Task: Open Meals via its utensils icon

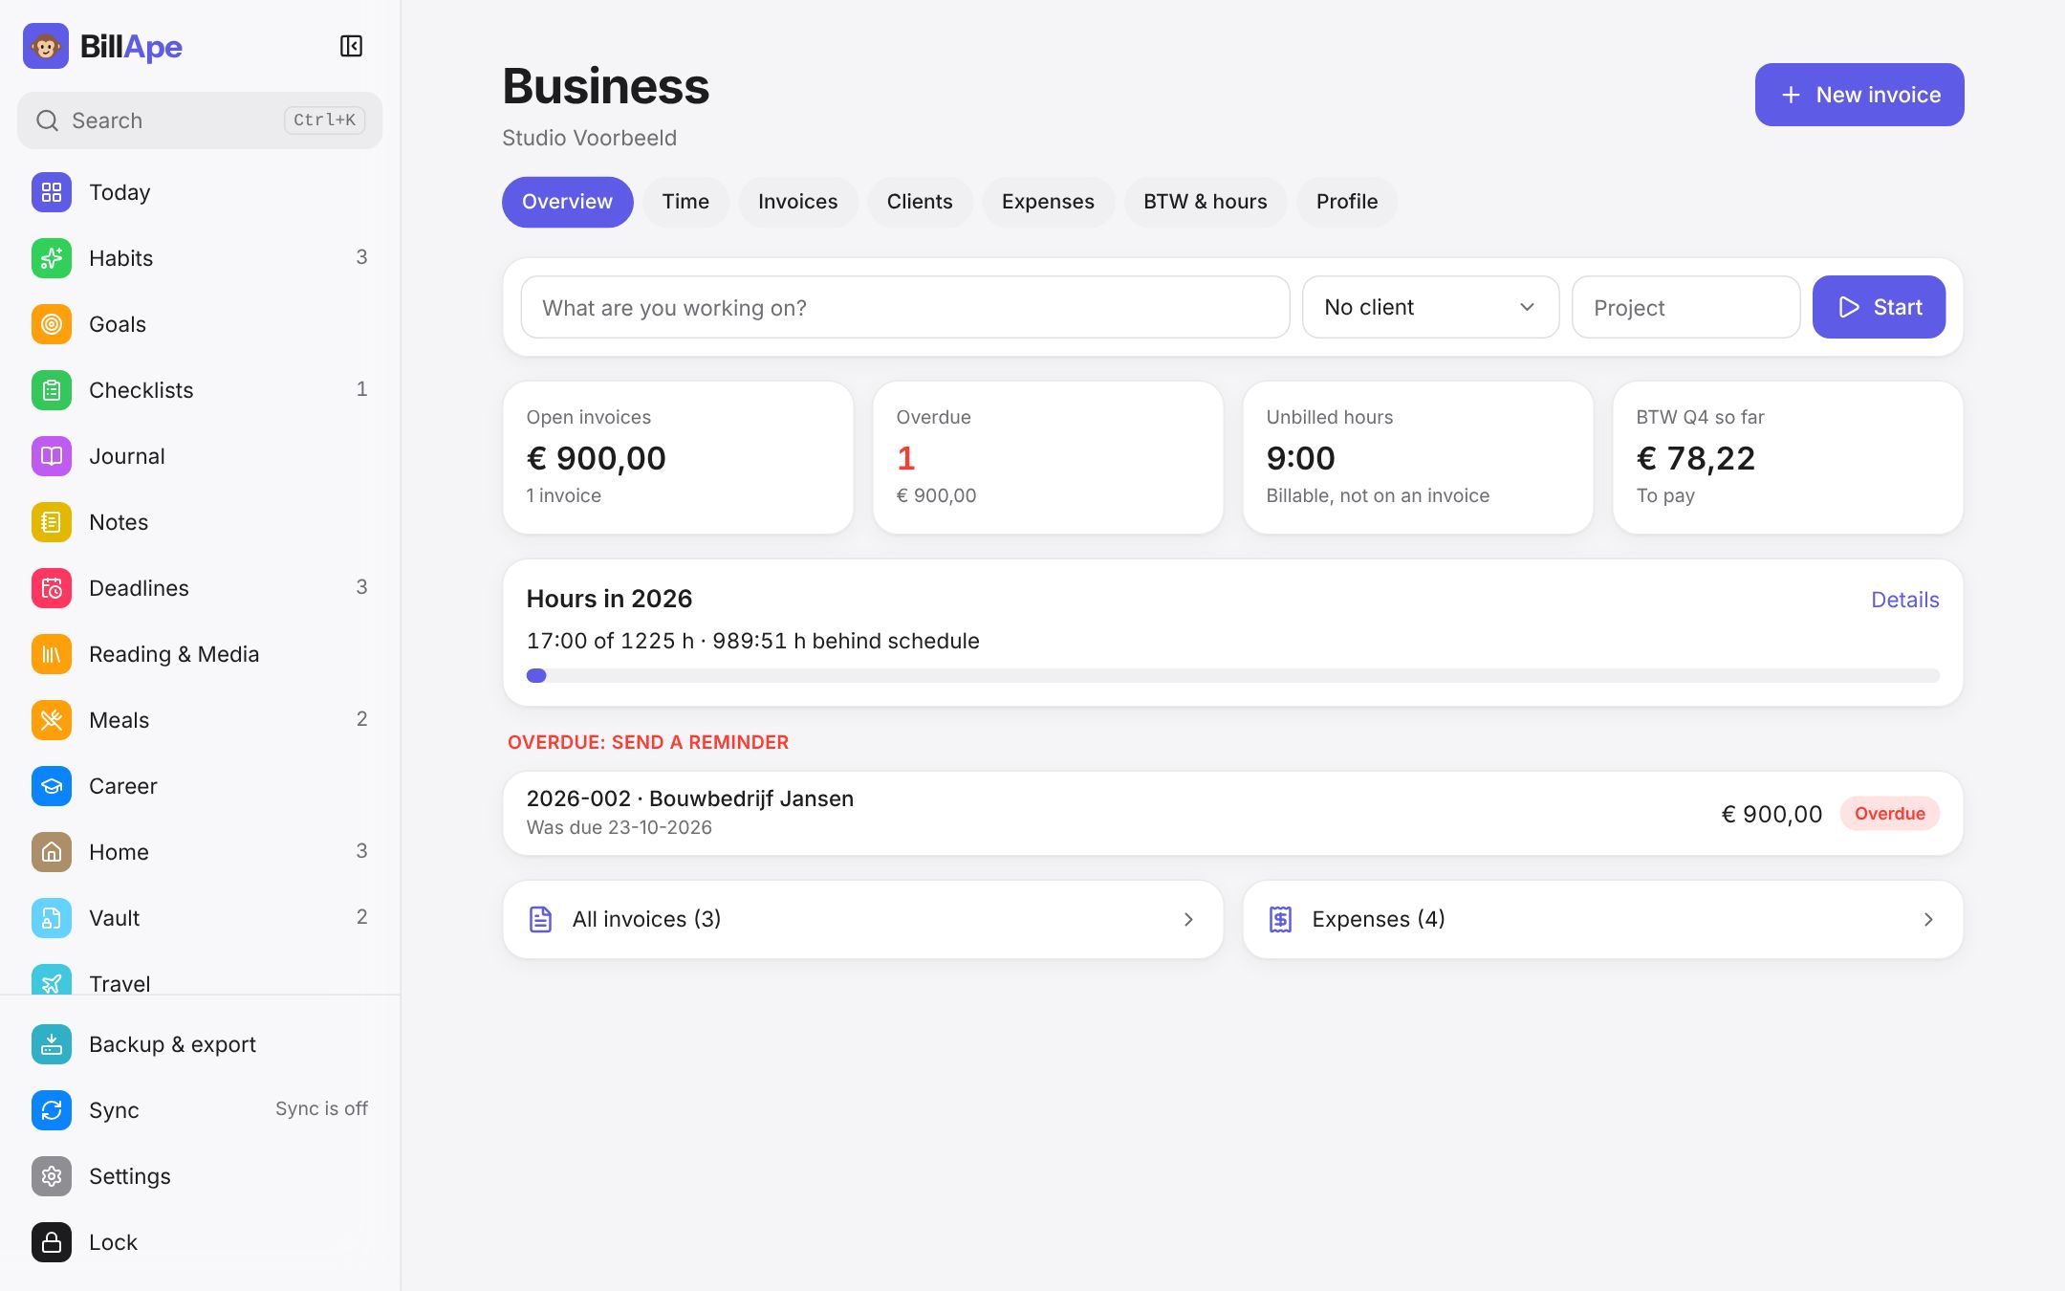Action: pyautogui.click(x=52, y=720)
